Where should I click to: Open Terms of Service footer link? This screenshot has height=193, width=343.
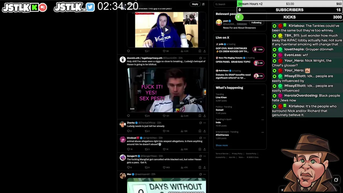tap(222, 154)
